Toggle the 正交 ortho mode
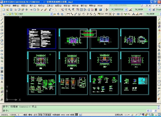The width and height of the screenshot is (161, 117). pos(35,115)
